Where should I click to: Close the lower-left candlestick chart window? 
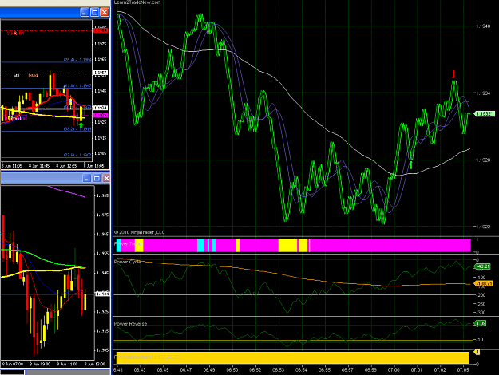click(107, 178)
